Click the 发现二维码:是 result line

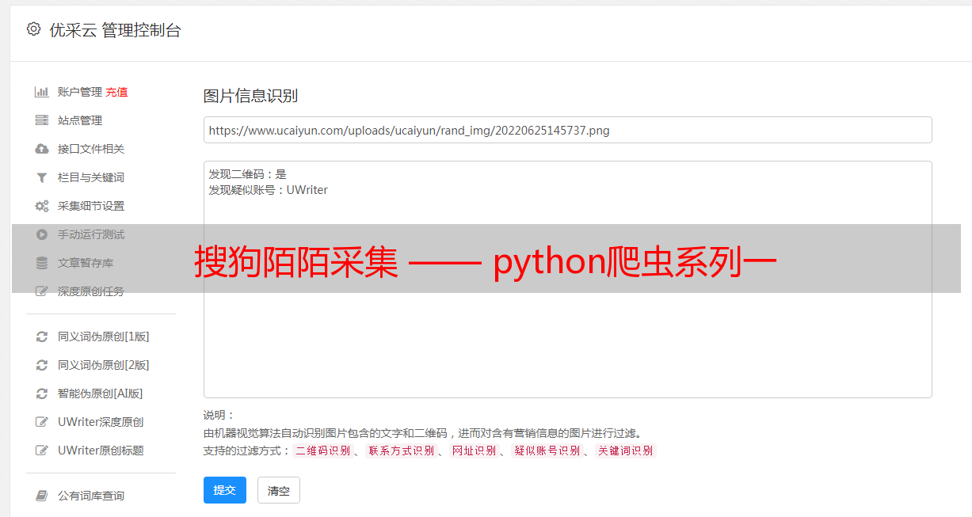tap(248, 174)
